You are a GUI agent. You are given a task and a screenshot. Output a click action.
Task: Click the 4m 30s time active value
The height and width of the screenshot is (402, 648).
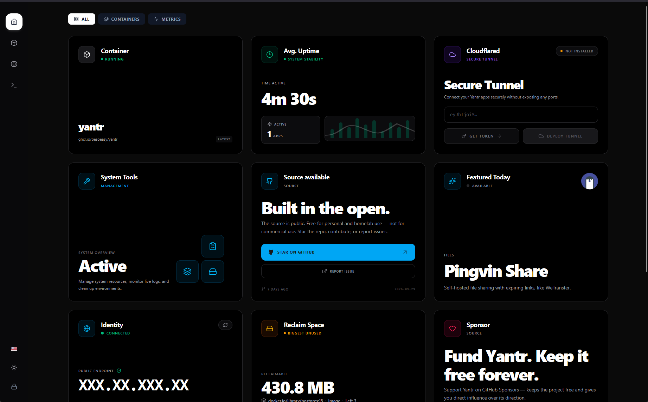click(289, 99)
